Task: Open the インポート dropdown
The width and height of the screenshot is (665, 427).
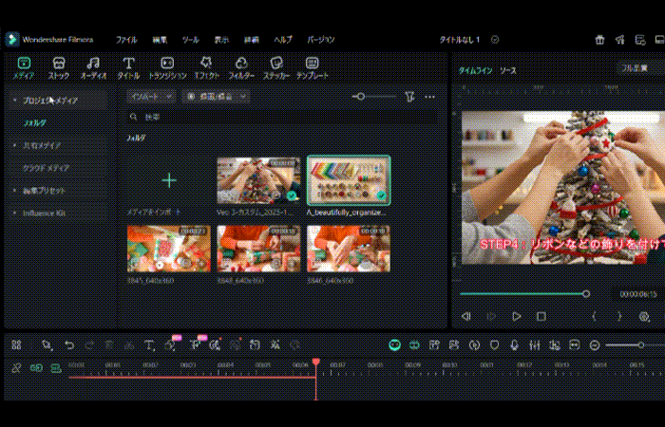Action: [152, 97]
